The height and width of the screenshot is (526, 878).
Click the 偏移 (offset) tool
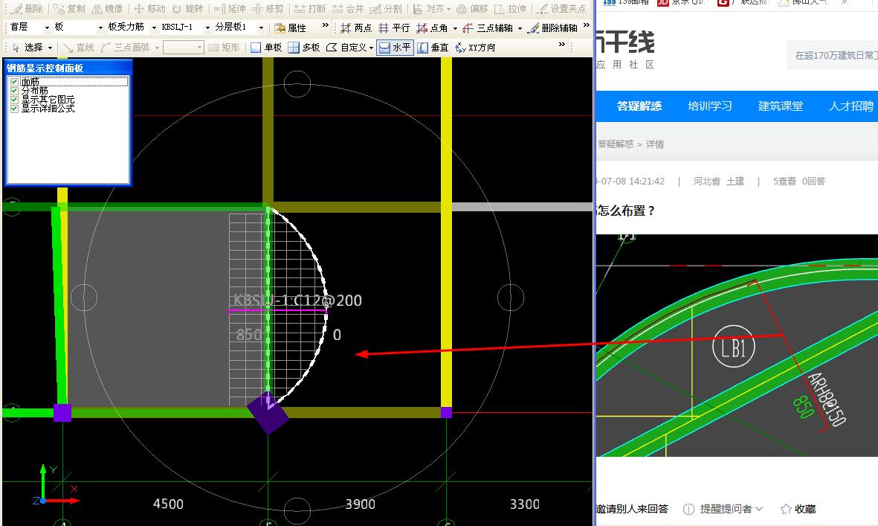point(473,9)
